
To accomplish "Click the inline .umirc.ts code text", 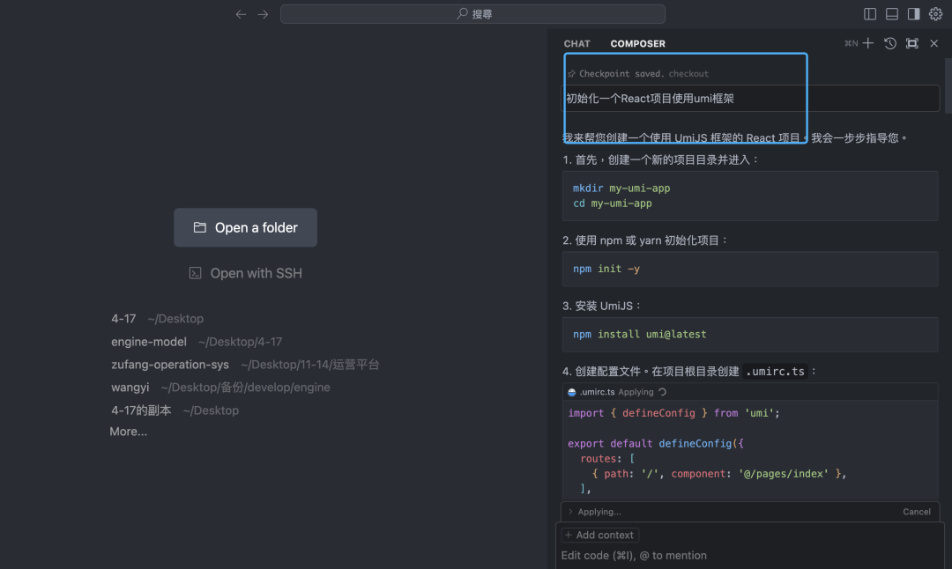I will [775, 371].
